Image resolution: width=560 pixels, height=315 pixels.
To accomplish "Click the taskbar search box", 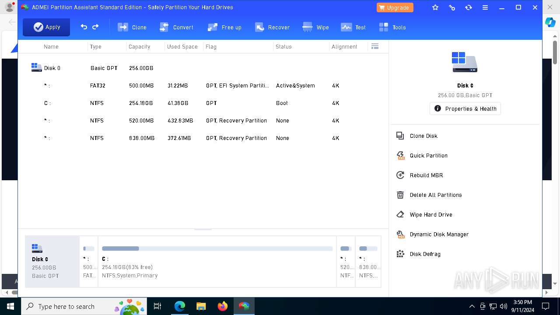I will [x=84, y=306].
